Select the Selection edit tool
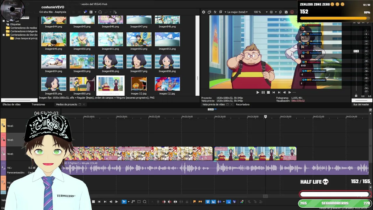The image size is (373, 210). [139, 202]
